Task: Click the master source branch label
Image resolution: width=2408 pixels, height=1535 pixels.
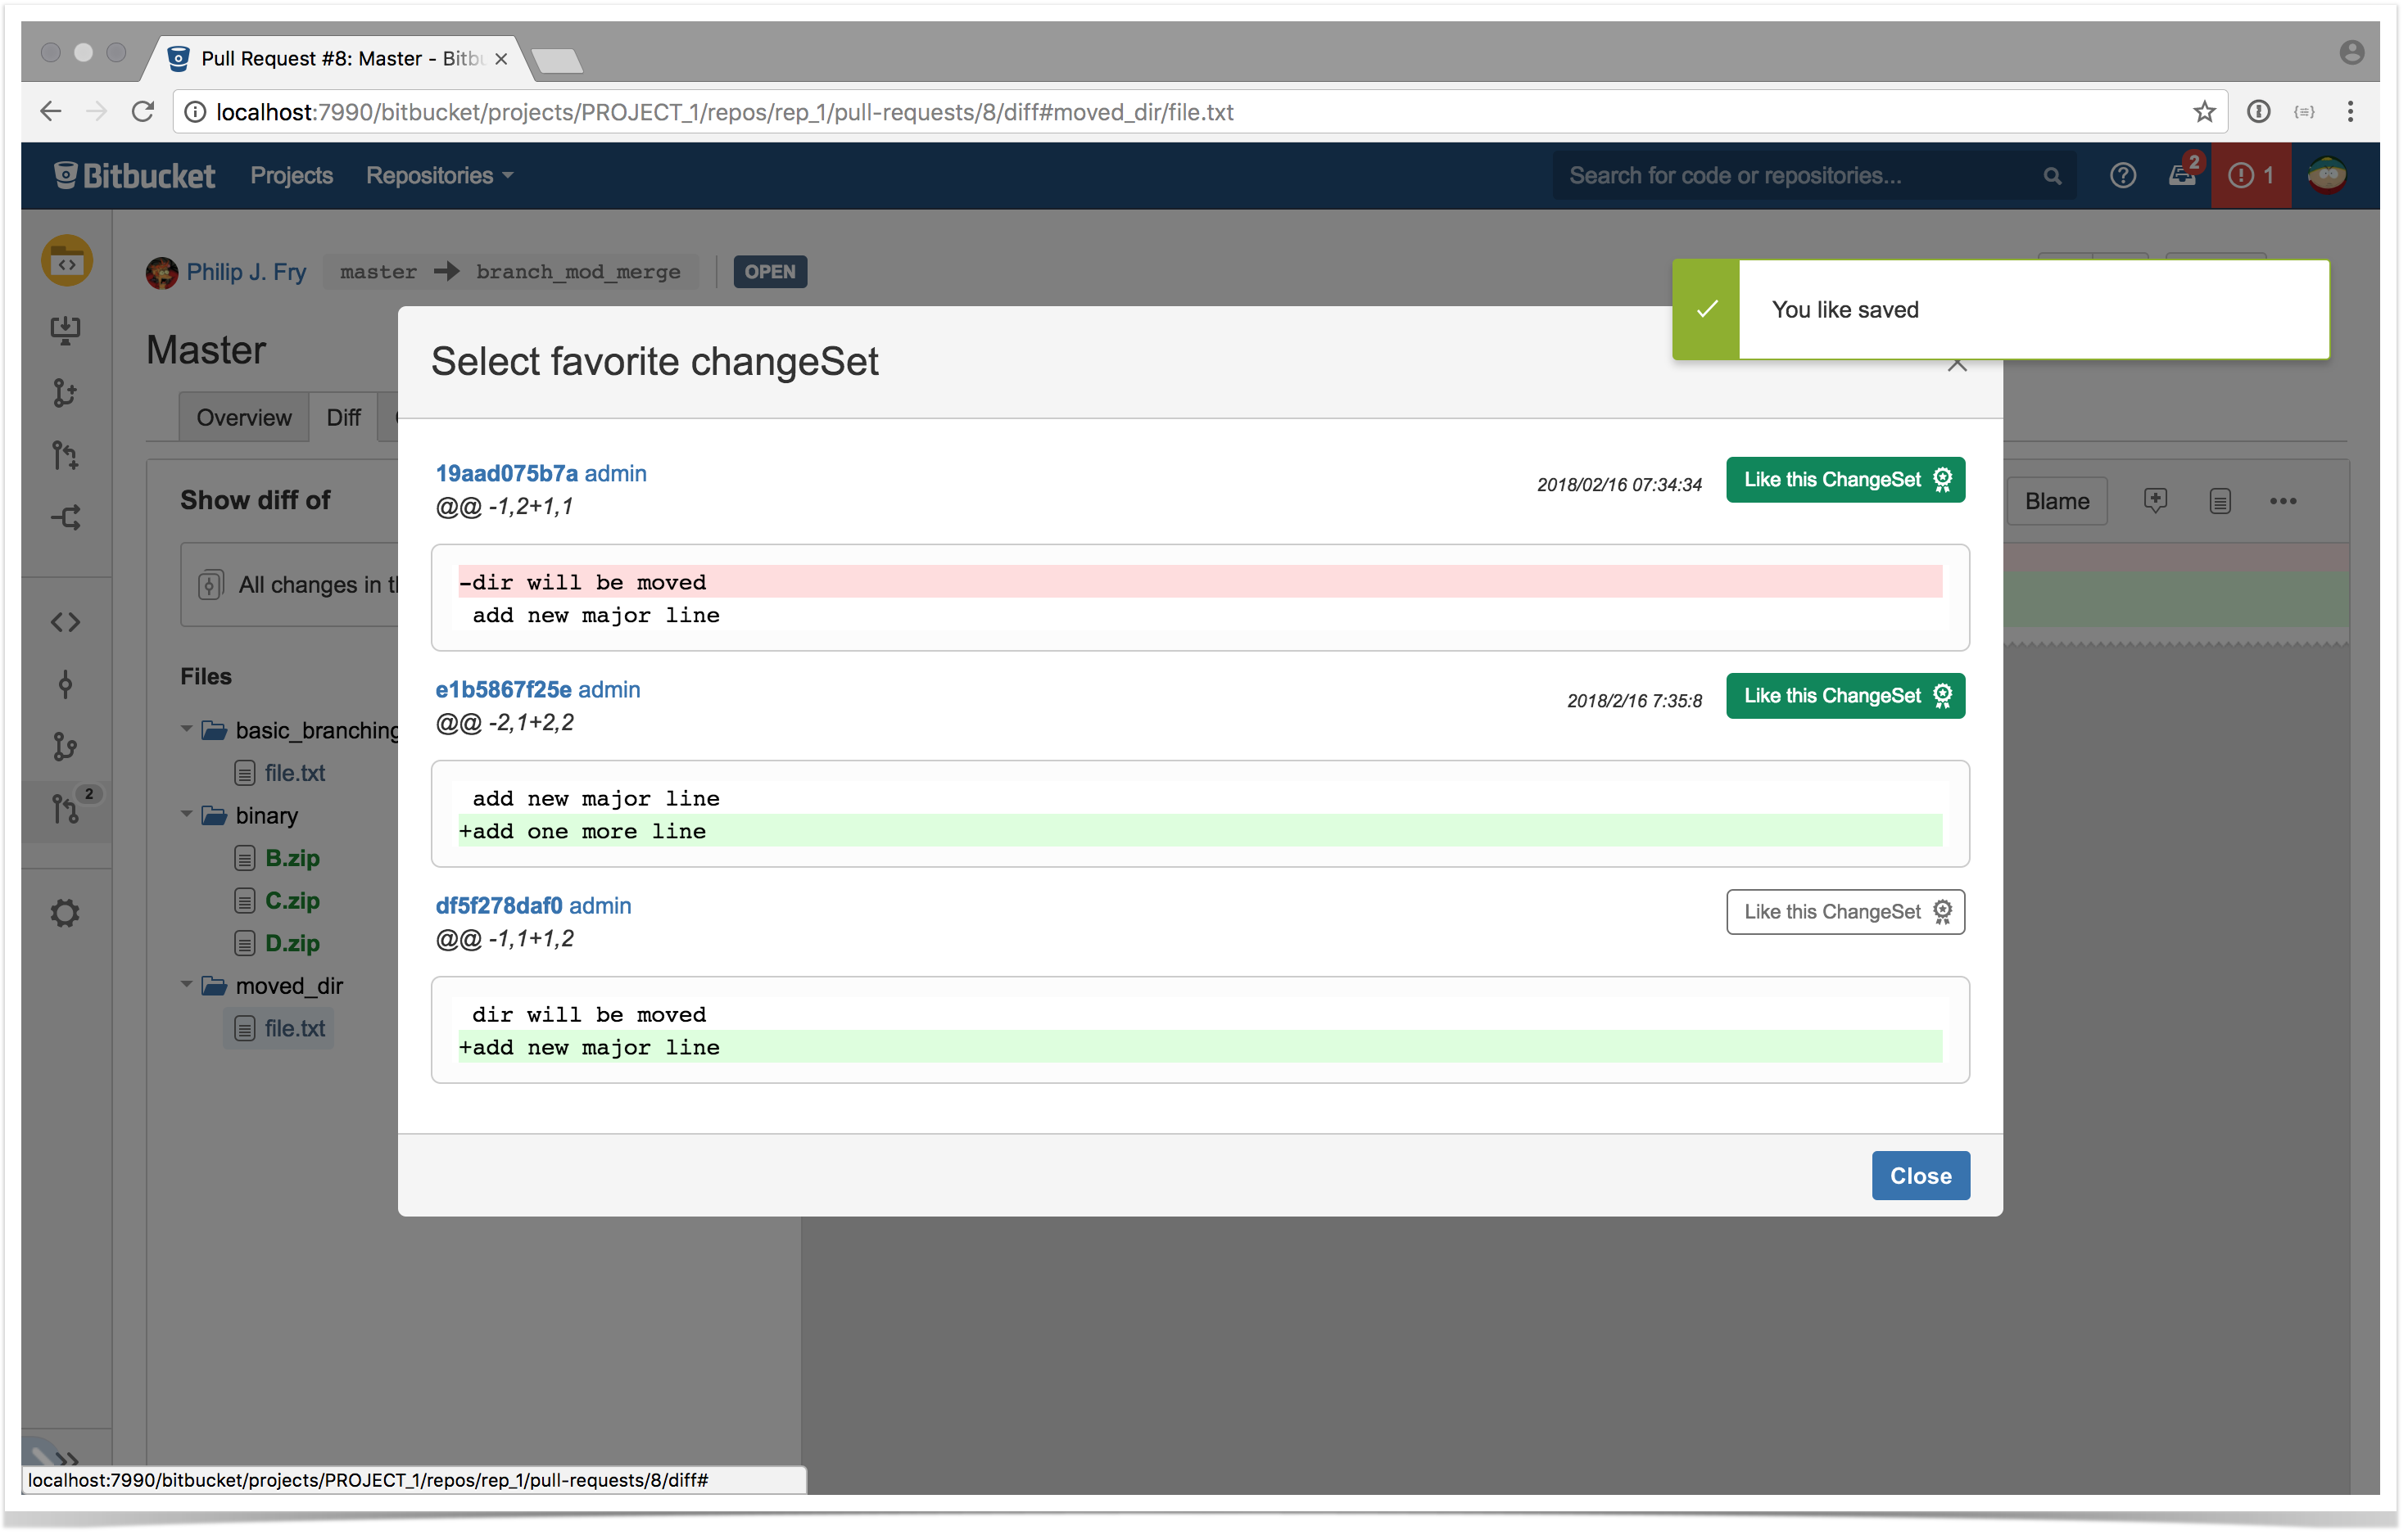Action: coord(378,272)
